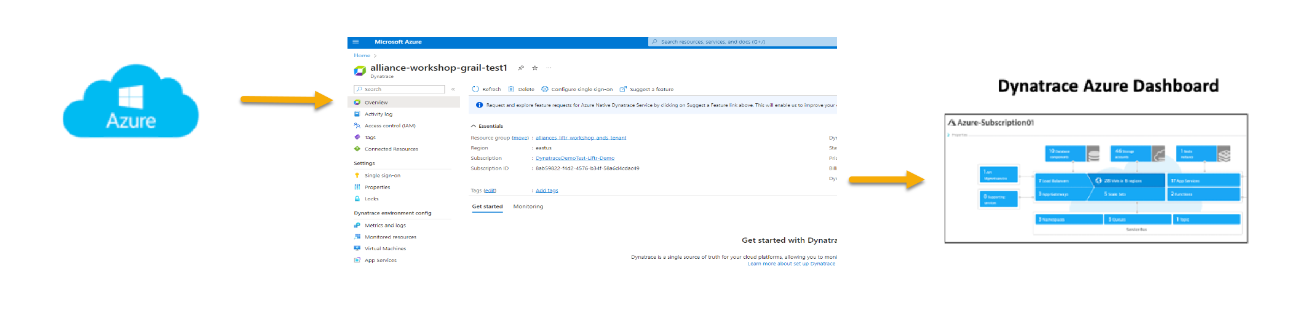
Task: Collapse the sidebar with the double chevron
Action: point(453,89)
